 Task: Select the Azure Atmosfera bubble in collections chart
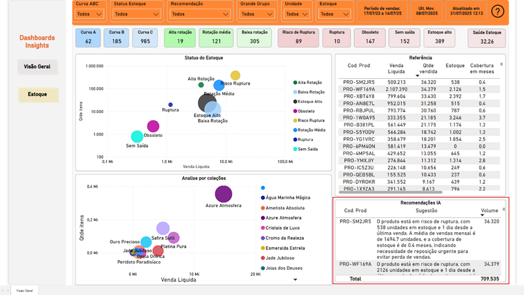point(223,194)
